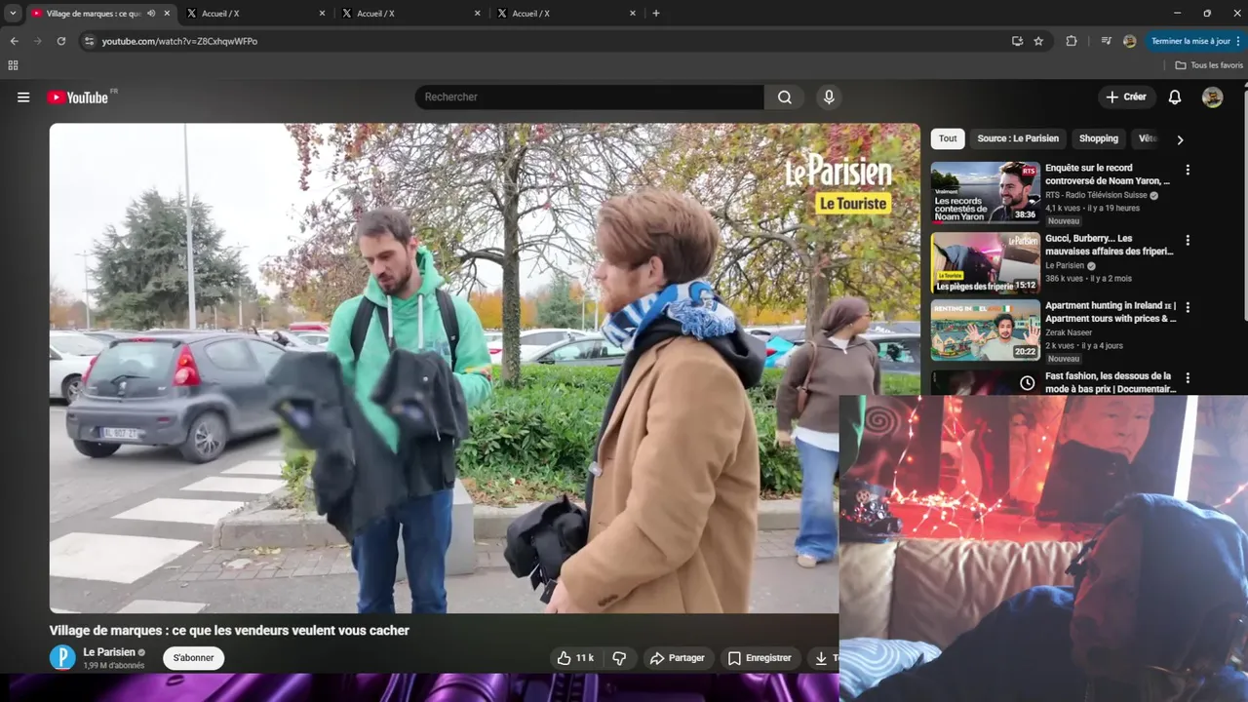Save the video with Enregistrer
The width and height of the screenshot is (1248, 702).
tap(760, 658)
